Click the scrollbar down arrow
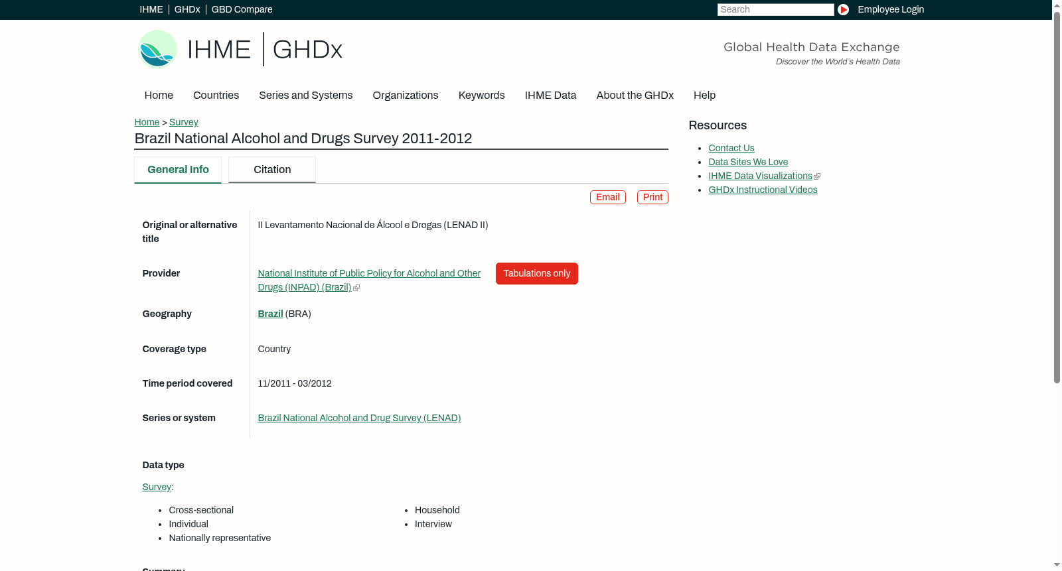 tap(1057, 566)
